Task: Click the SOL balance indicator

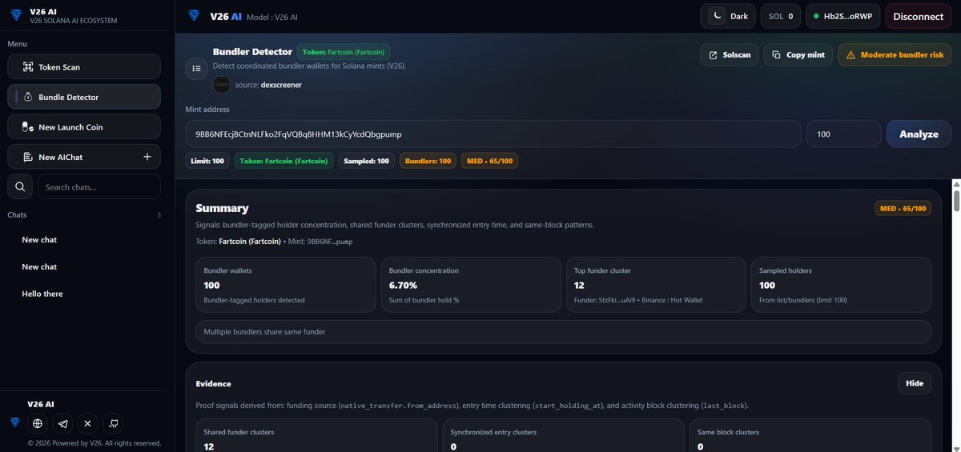Action: (x=780, y=16)
